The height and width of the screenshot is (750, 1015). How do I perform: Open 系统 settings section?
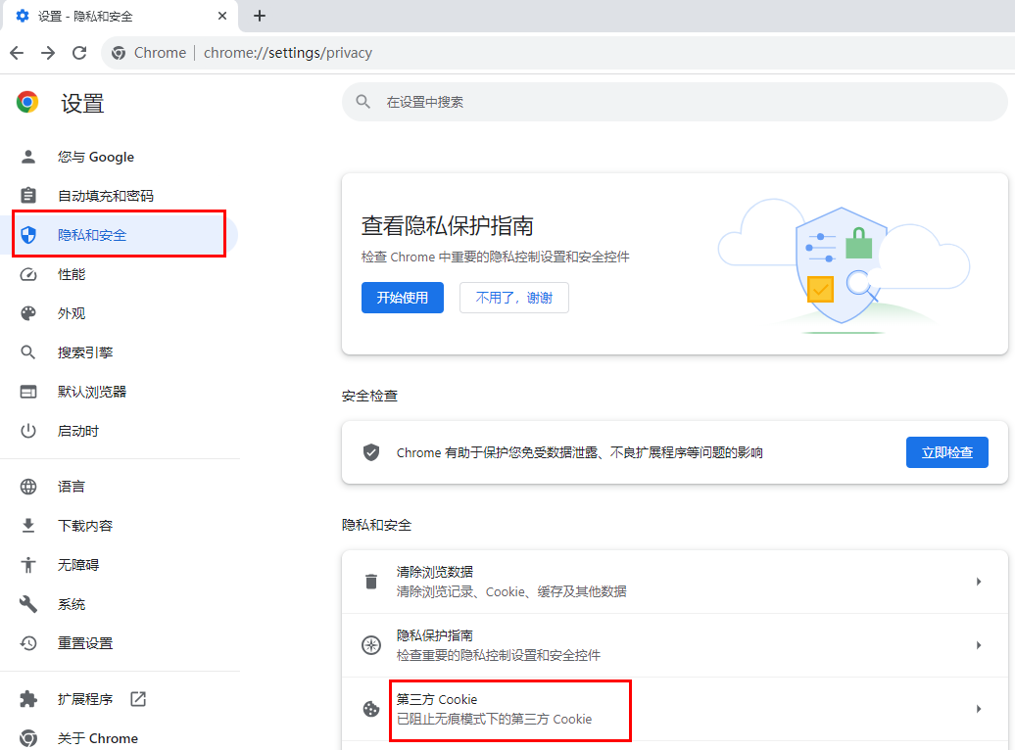(x=120, y=604)
